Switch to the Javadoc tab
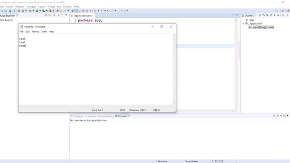Viewport: 290px width, 163px height. [91, 116]
